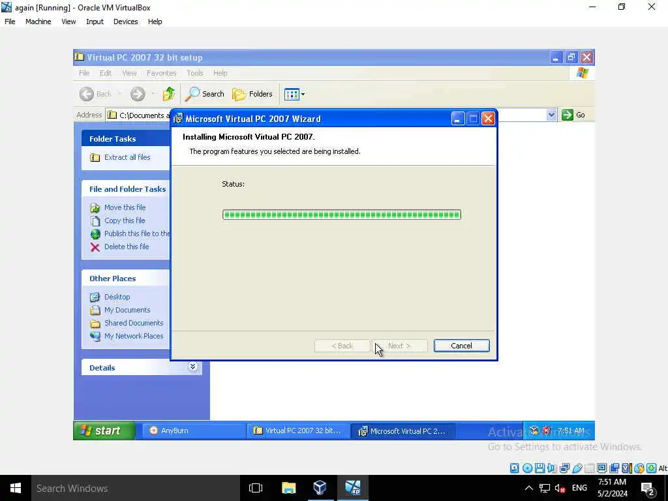The height and width of the screenshot is (501, 668).
Task: Open VirtualBox Manager cube icon on taskbar
Action: [320, 488]
